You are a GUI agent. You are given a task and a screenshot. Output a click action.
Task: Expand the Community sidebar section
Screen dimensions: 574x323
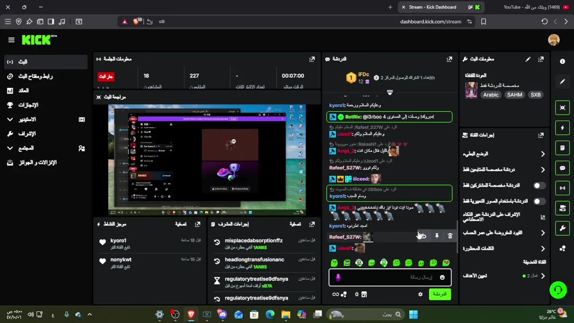tap(10, 148)
